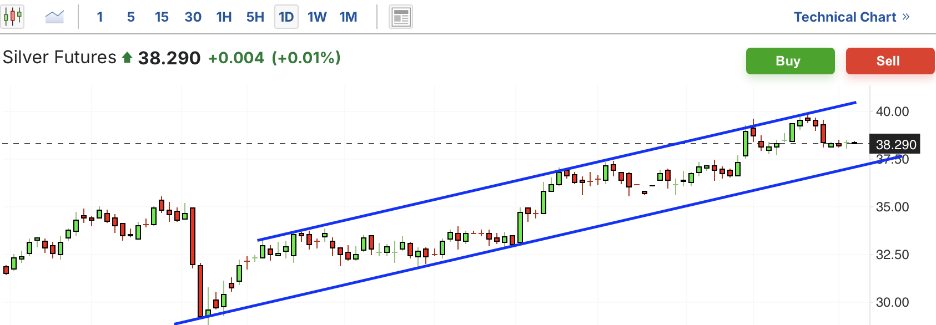The image size is (936, 325).
Task: Select the 15 minute interval
Action: pos(162,17)
